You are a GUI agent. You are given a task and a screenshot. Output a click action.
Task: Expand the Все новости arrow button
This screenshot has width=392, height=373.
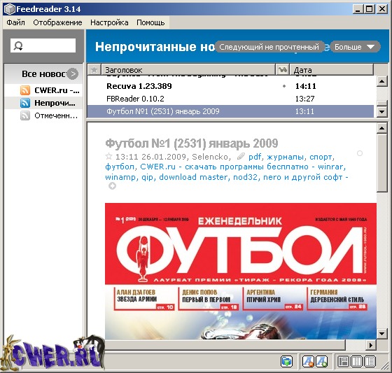(73, 73)
